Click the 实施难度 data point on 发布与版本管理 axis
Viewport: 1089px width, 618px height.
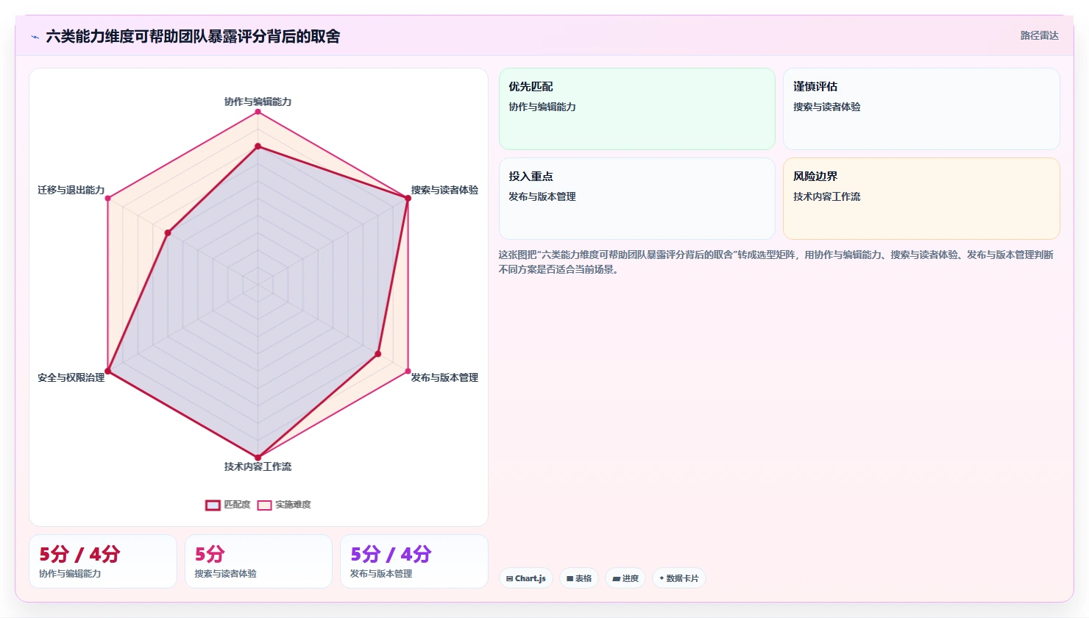408,371
